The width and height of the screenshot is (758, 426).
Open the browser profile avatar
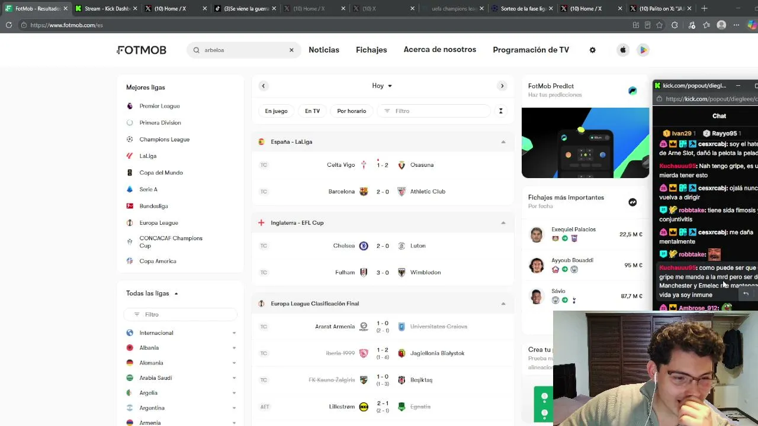click(x=721, y=25)
